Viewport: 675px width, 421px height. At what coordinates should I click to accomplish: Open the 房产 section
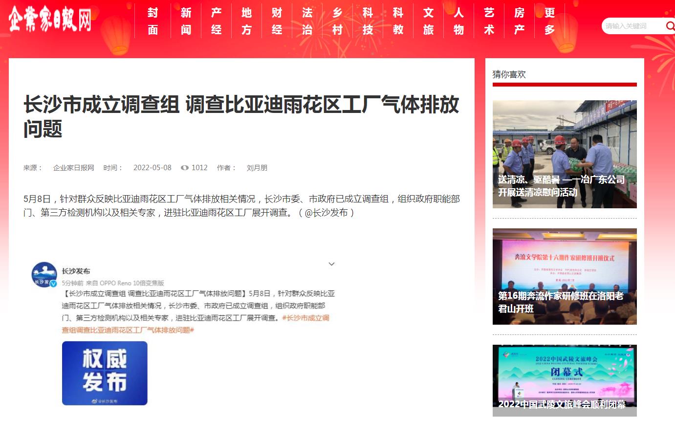click(520, 21)
